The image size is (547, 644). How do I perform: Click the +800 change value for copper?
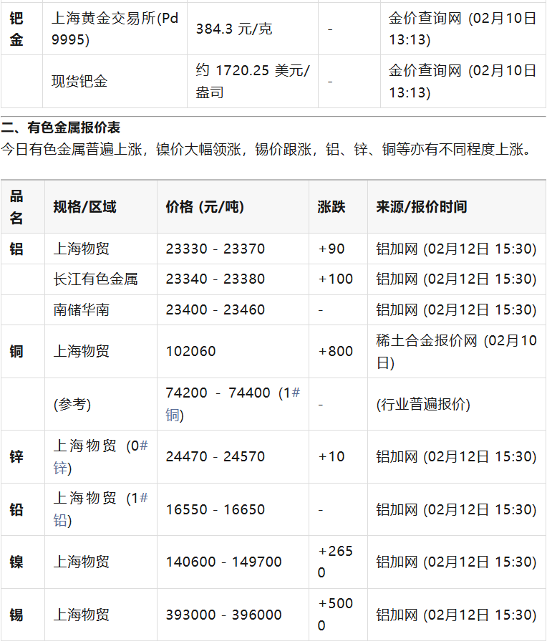(336, 352)
